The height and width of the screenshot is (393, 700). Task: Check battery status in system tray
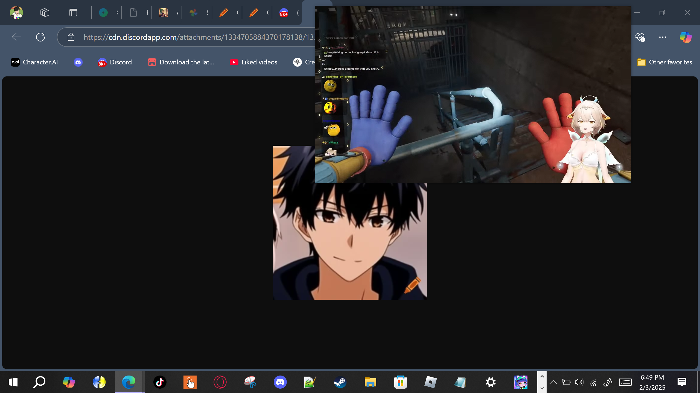coord(566,382)
